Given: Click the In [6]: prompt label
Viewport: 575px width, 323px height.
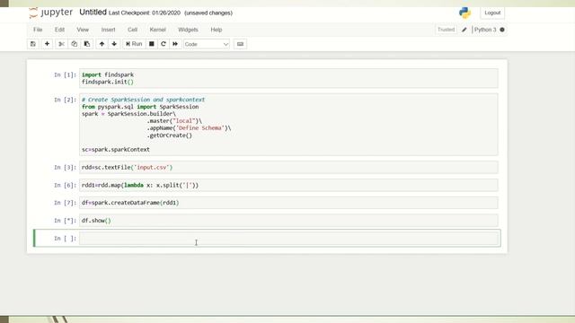Looking at the screenshot, I should tap(65, 185).
